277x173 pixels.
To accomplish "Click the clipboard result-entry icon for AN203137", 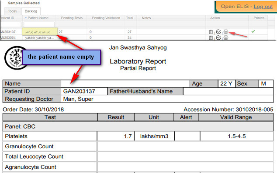I will point(211,32).
